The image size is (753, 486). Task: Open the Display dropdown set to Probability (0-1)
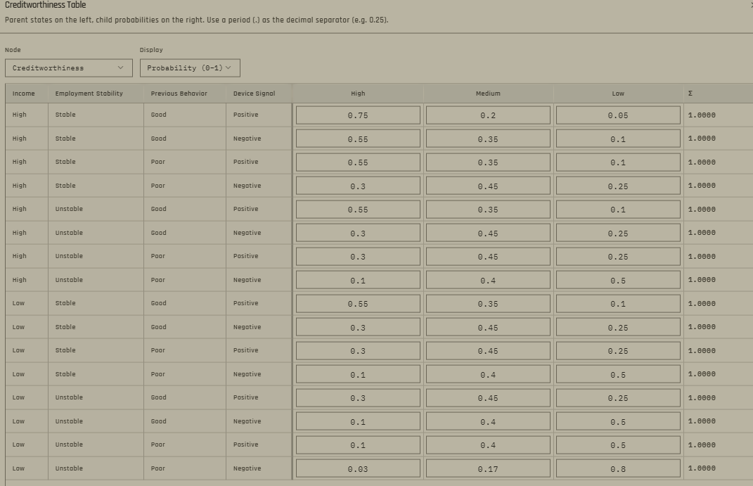tap(190, 68)
